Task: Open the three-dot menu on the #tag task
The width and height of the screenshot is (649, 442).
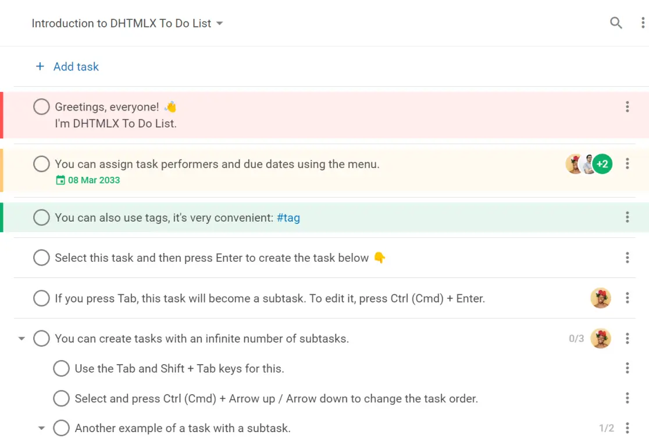Action: (x=627, y=218)
